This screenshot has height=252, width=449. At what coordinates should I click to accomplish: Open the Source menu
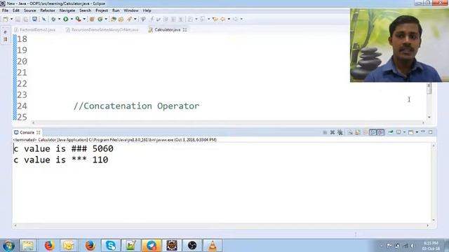29,10
